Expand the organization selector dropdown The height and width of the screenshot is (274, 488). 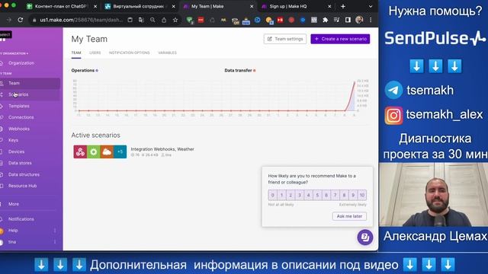pos(14,53)
